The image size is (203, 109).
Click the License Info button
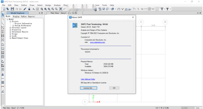[89, 88]
